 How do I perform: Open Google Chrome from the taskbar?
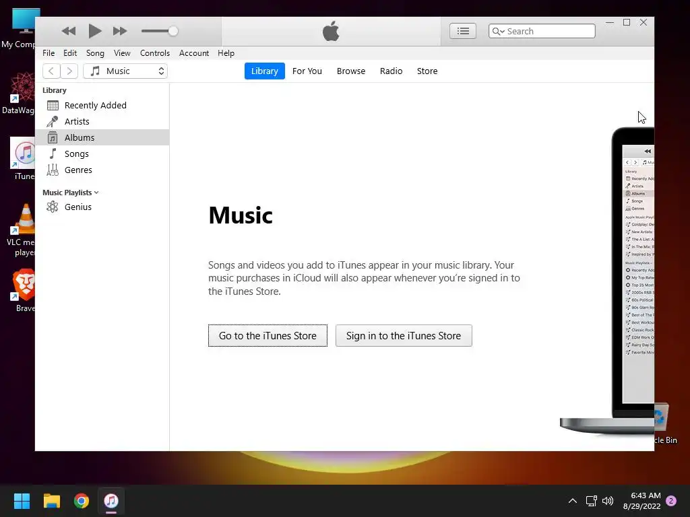coord(82,501)
